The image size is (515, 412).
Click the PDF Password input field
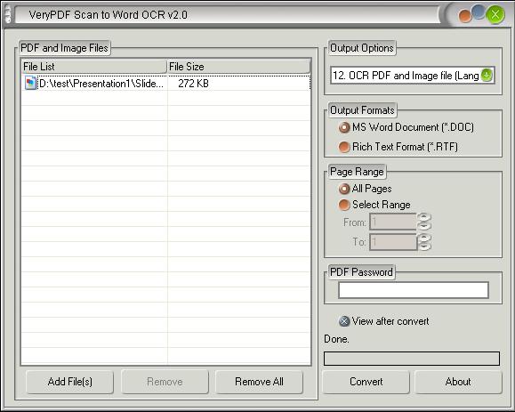click(x=414, y=290)
